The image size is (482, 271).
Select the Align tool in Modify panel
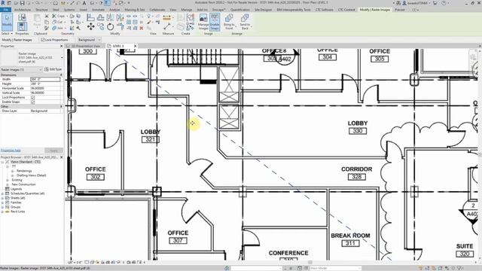[90, 17]
